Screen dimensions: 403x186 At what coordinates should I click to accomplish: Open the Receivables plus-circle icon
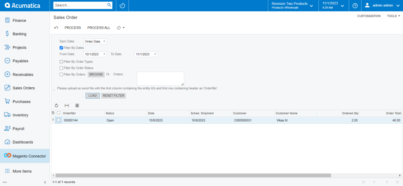click(x=7, y=74)
